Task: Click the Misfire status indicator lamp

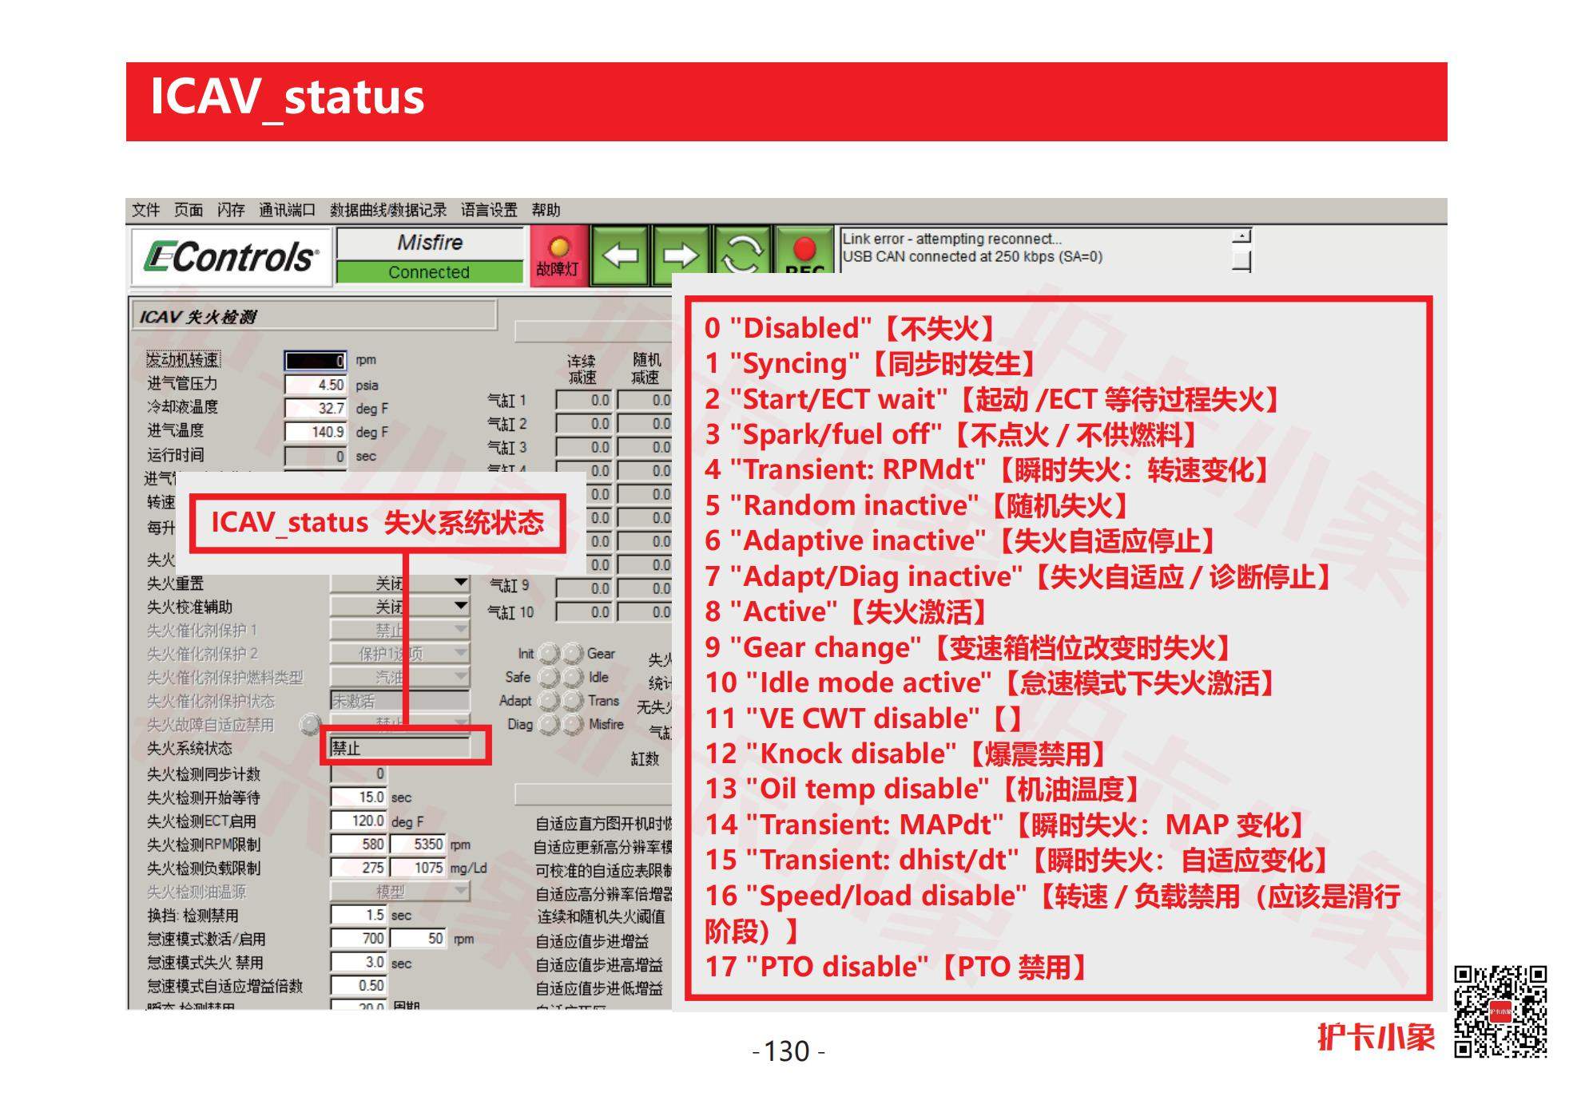Action: (572, 725)
